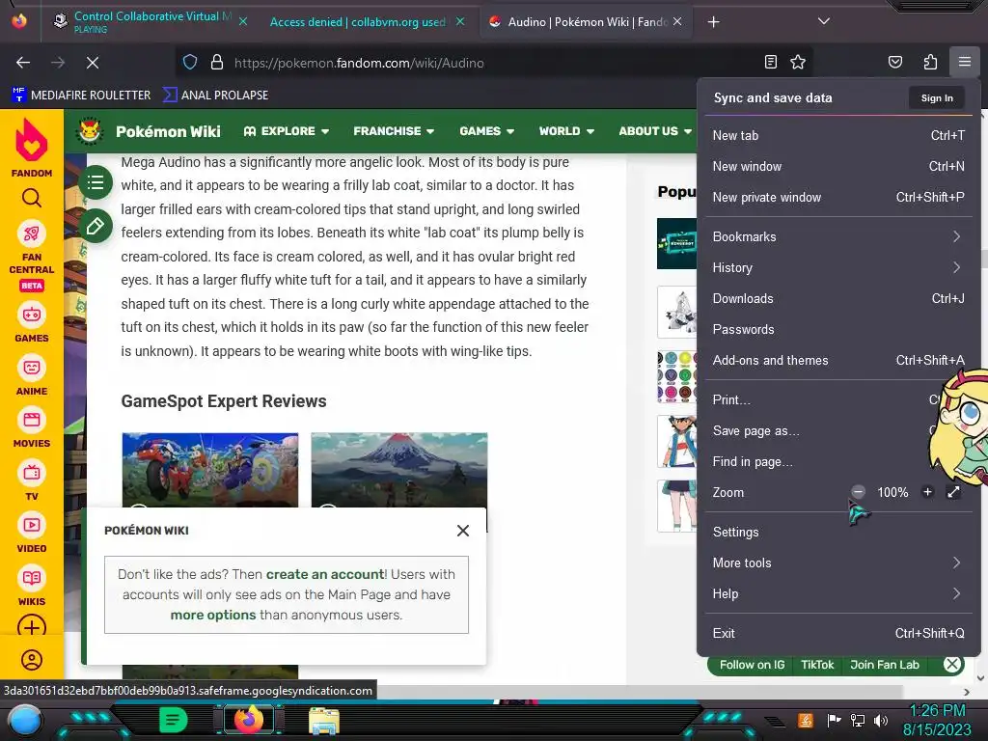
Task: Open Wikis in the Fandom sidebar
Action: coord(32,586)
